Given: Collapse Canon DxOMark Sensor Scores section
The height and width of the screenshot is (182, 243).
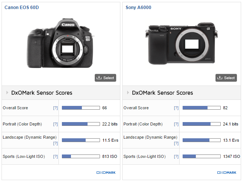Looking at the screenshot, I should (x=7, y=93).
